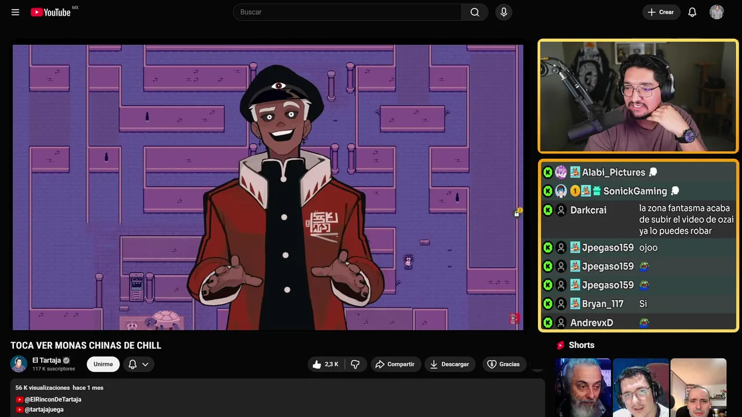This screenshot has height=417, width=742.
Task: Toggle the channel notification bell
Action: tap(133, 364)
